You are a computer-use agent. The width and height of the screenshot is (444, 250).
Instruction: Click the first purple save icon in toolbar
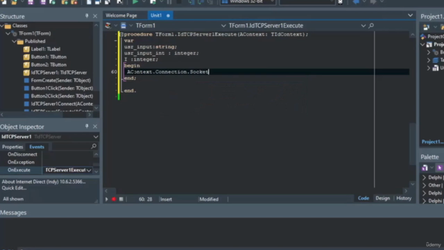31,2
